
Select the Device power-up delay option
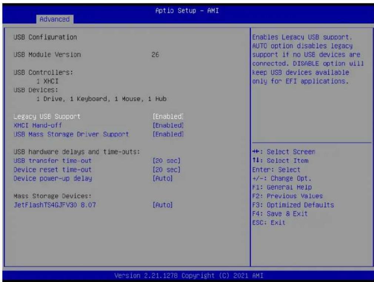pyautogui.click(x=53, y=178)
